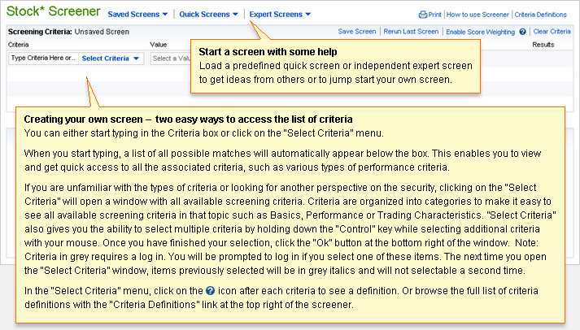Click Rerun Last Screen
Viewport: 580px width, 330px height.
tap(411, 32)
